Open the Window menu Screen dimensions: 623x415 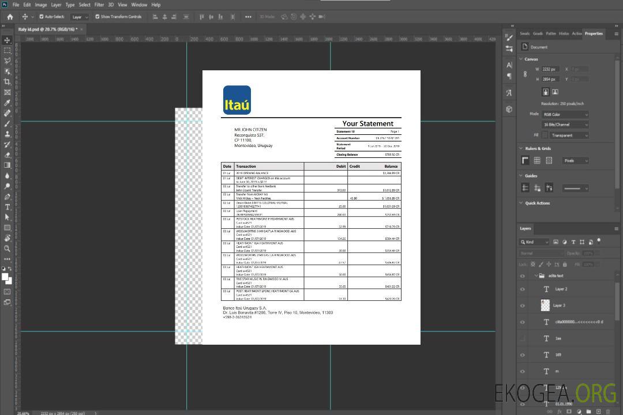click(139, 5)
